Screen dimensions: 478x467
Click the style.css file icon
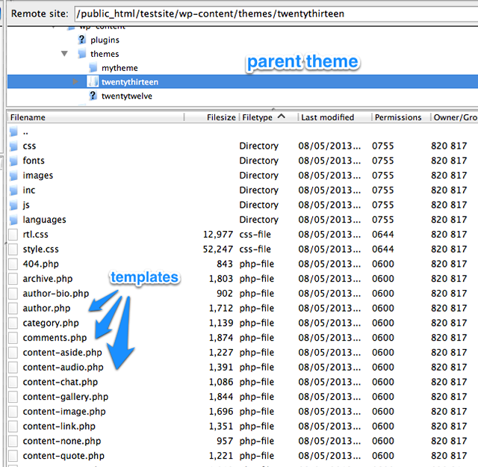tap(13, 250)
